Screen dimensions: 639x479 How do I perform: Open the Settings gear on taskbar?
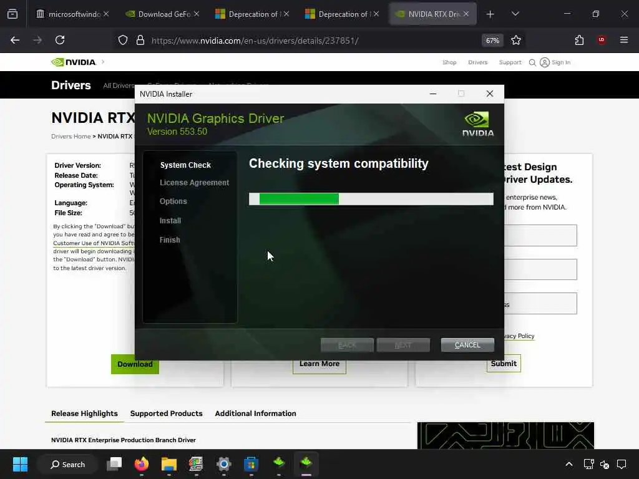coord(224,464)
